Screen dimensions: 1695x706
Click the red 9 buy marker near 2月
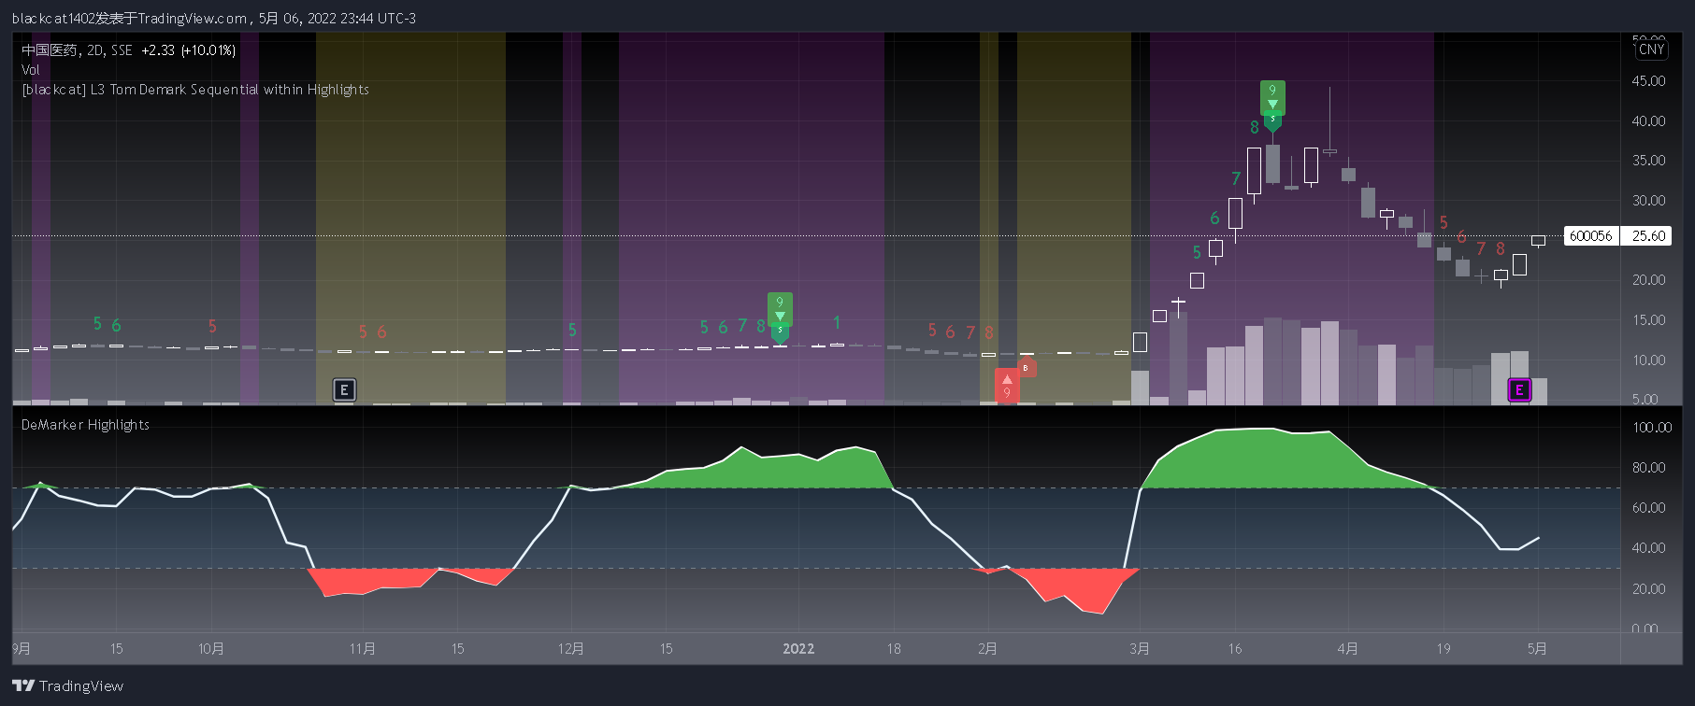point(1007,386)
